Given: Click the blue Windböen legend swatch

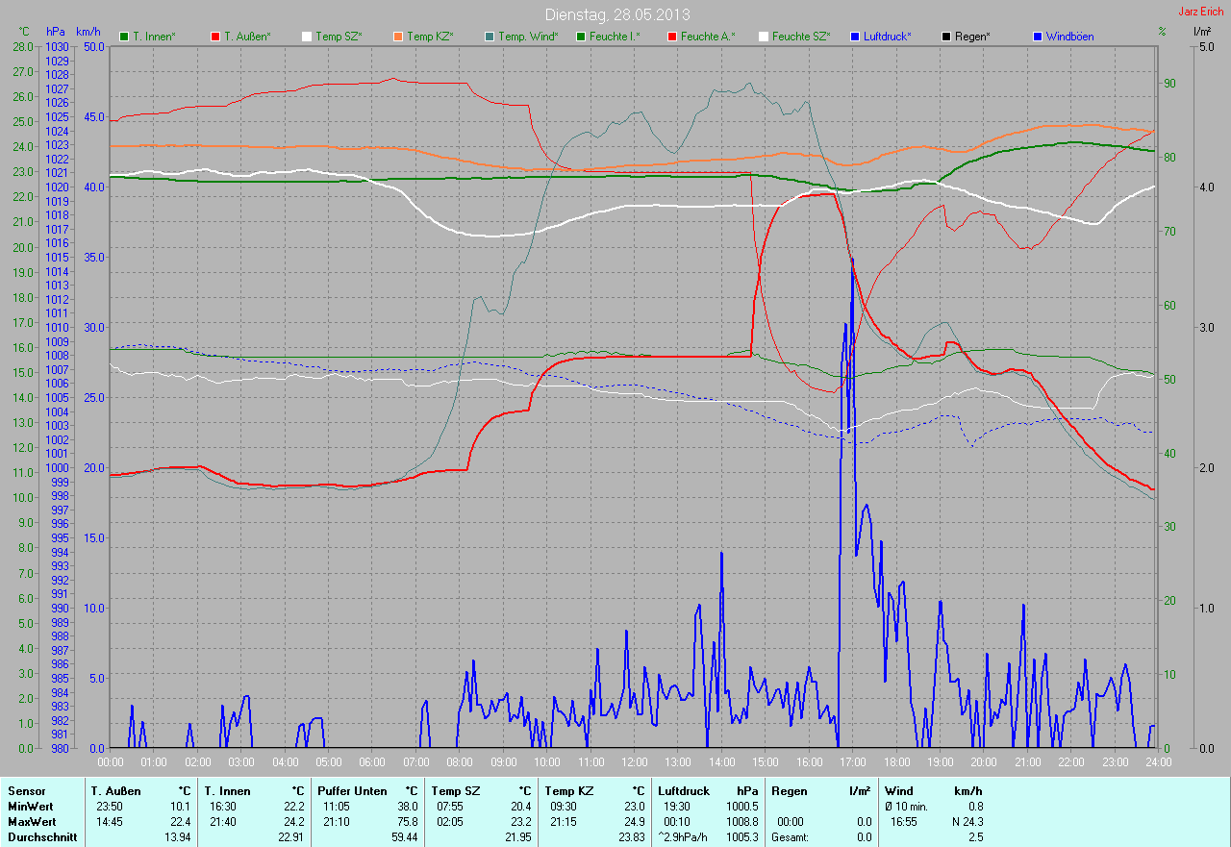Looking at the screenshot, I should 1038,37.
